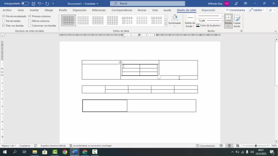Click the pen icon next to the account avatar
The image size is (278, 156).
pyautogui.click(x=236, y=3)
